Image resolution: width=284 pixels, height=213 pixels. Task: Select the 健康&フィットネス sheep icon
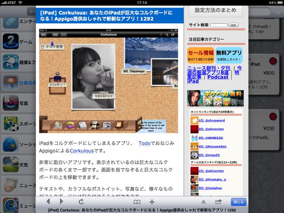[11, 62]
